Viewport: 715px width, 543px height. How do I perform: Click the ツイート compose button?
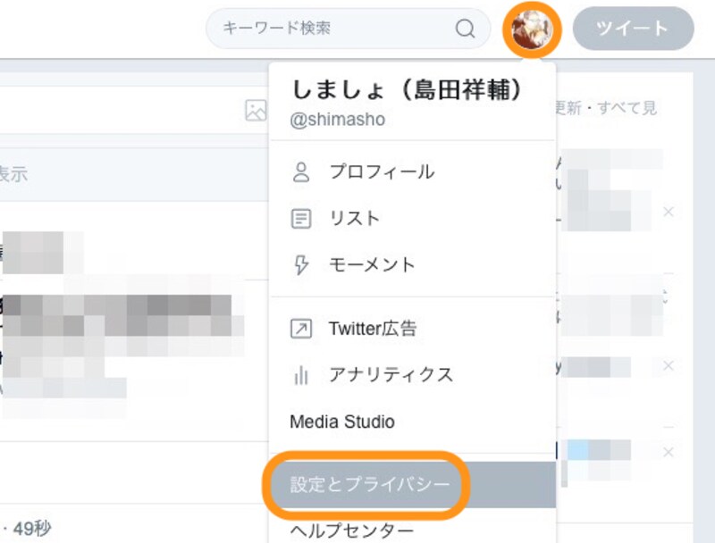click(633, 28)
